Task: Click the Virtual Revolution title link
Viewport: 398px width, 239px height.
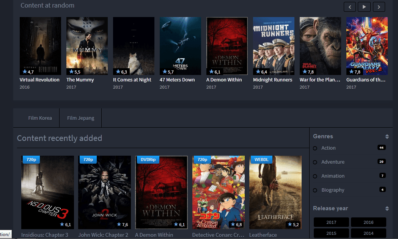Action: (x=39, y=80)
